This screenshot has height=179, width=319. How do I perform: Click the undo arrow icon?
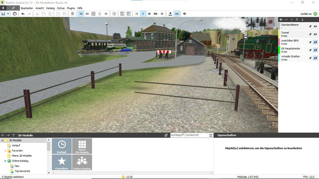click(x=23, y=14)
